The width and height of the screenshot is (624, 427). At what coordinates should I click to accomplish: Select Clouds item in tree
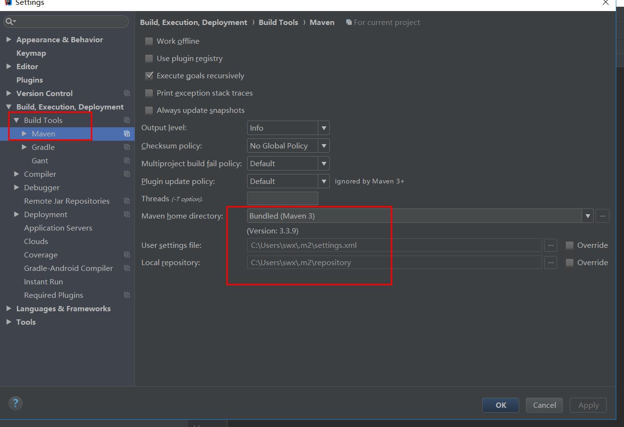tap(36, 241)
